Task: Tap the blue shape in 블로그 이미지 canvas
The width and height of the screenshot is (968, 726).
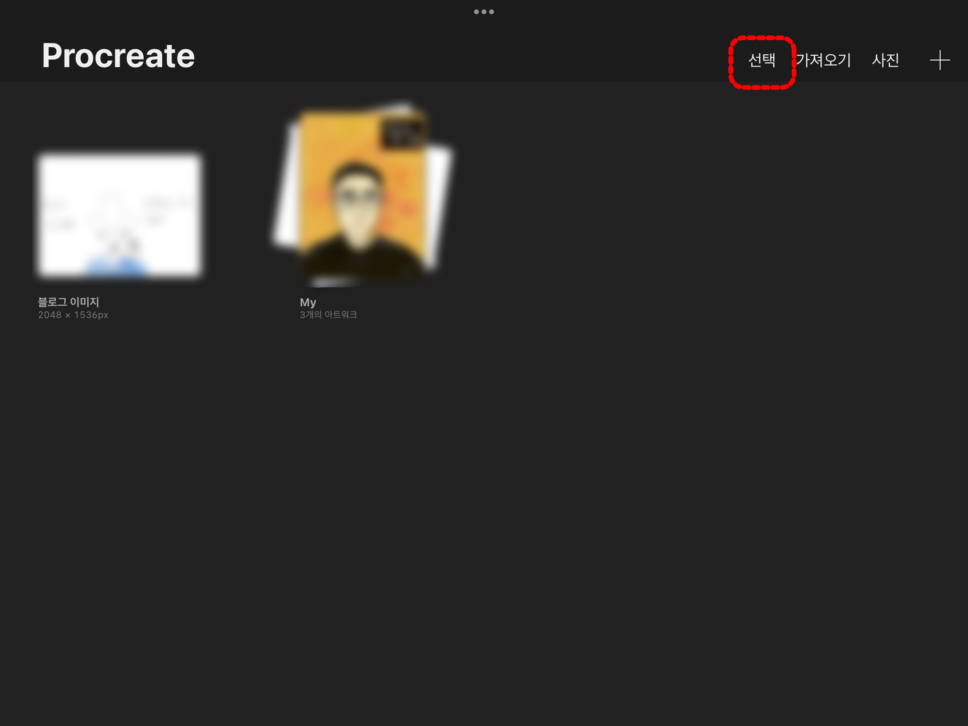Action: [x=116, y=266]
